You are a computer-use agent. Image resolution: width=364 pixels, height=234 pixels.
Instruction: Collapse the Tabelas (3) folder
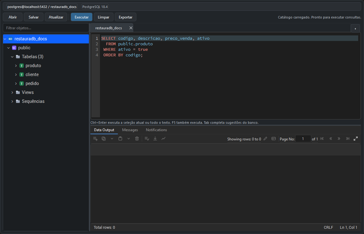12,57
